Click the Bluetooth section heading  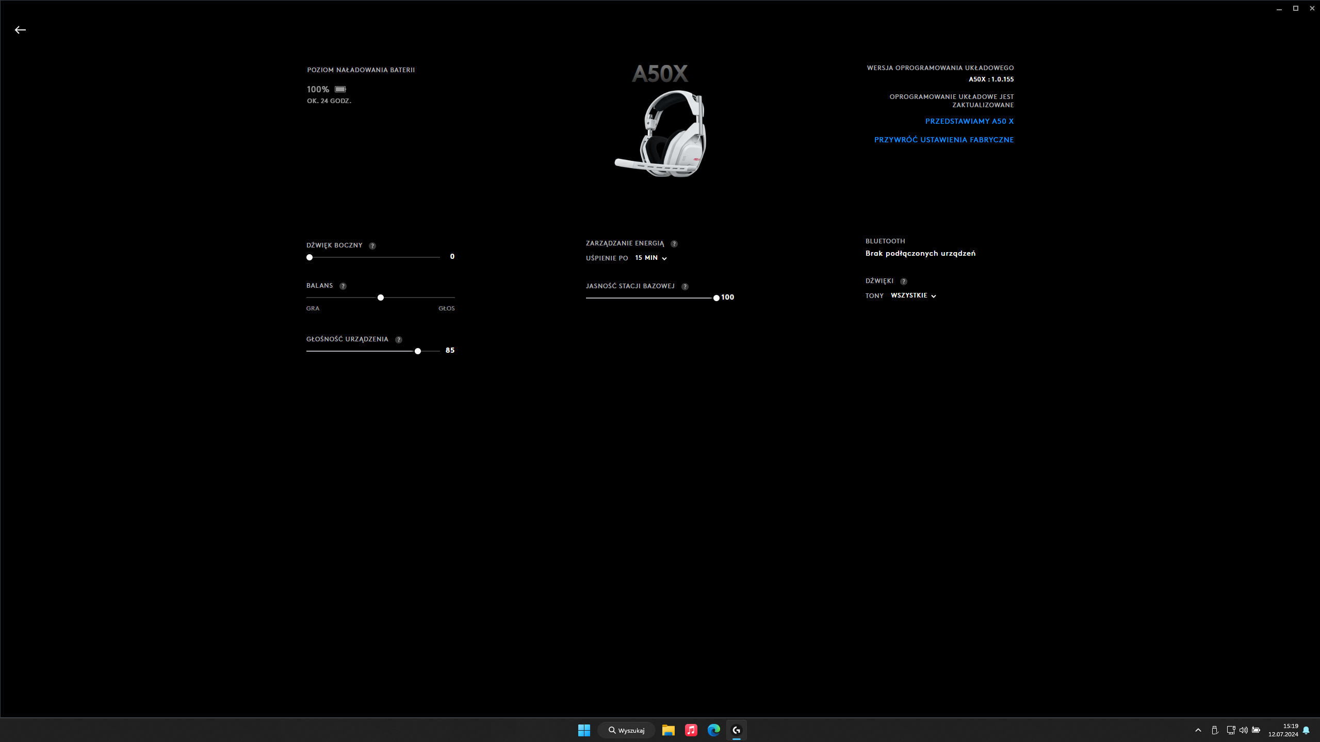coord(885,241)
